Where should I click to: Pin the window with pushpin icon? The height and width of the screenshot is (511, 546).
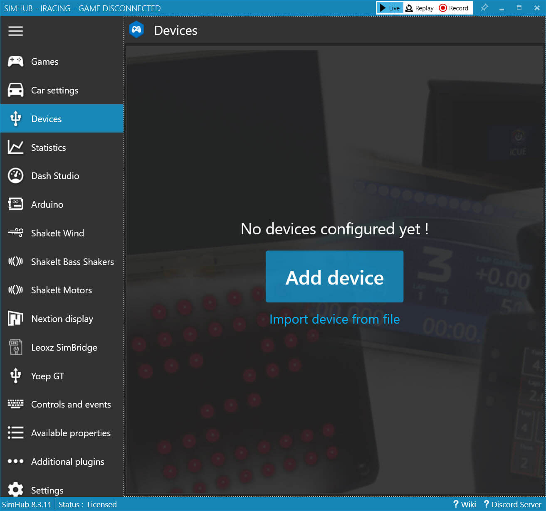pyautogui.click(x=484, y=8)
